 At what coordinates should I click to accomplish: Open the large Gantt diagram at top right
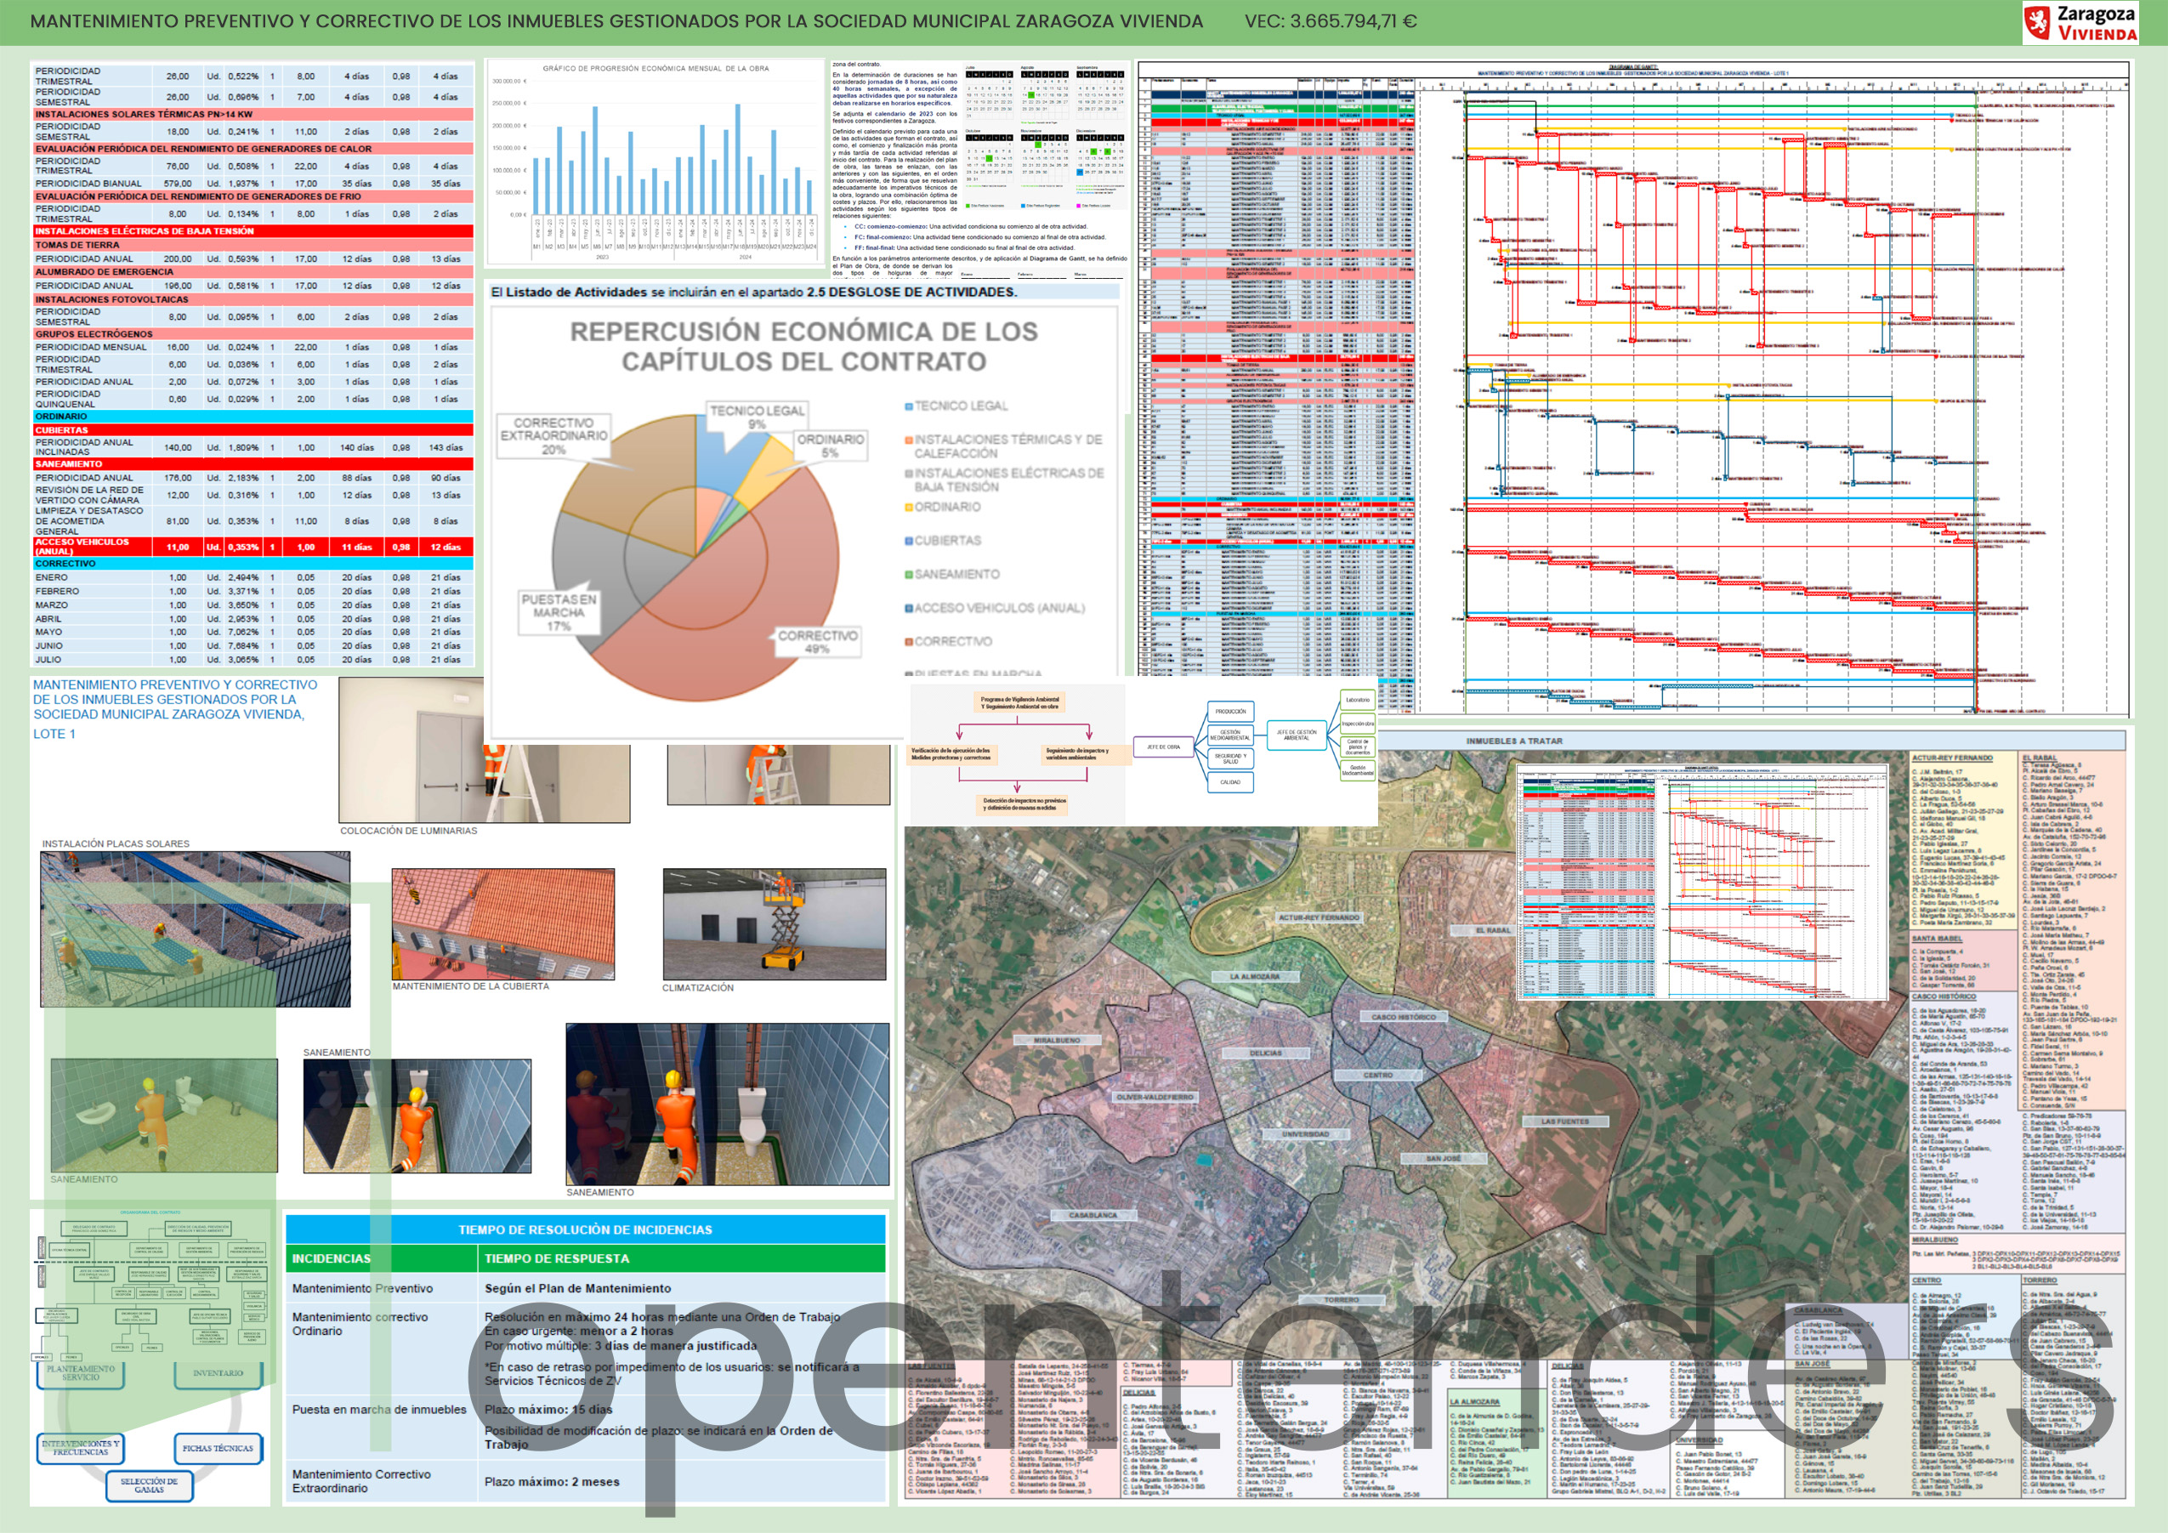coord(1633,389)
